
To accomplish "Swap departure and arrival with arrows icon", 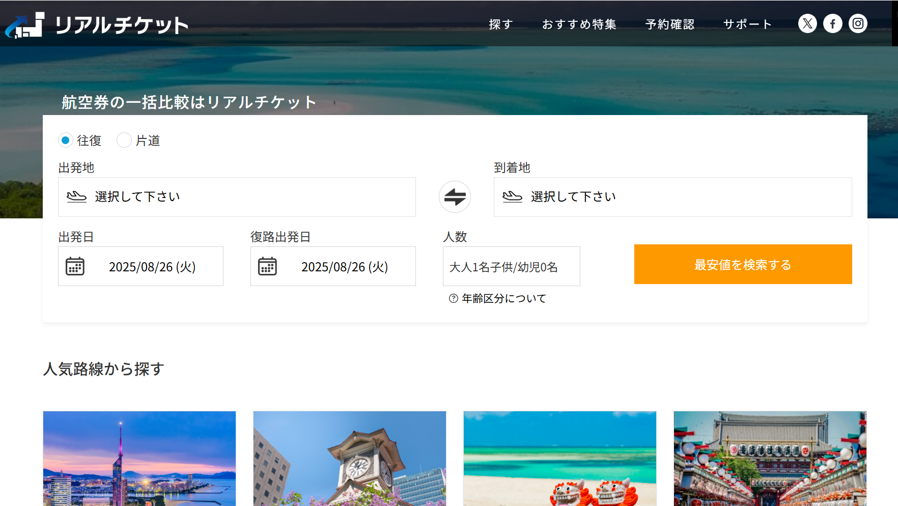I will 455,196.
